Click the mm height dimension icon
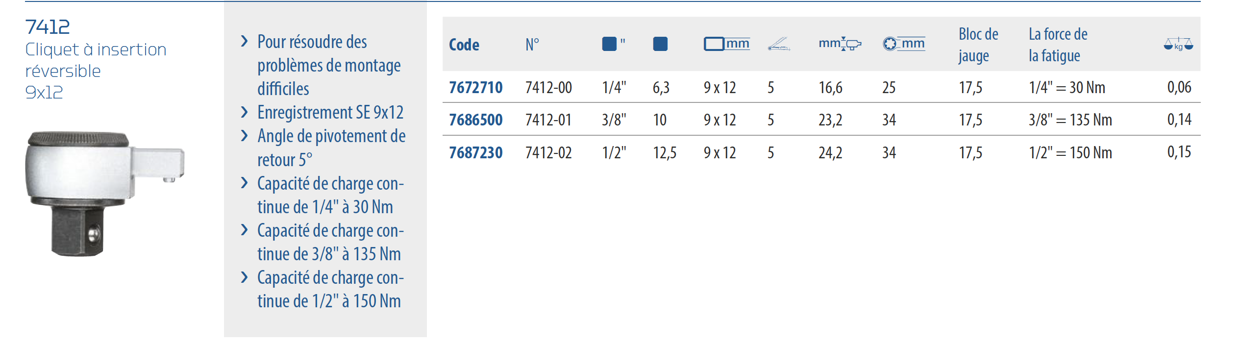This screenshot has width=1240, height=346. 840,44
